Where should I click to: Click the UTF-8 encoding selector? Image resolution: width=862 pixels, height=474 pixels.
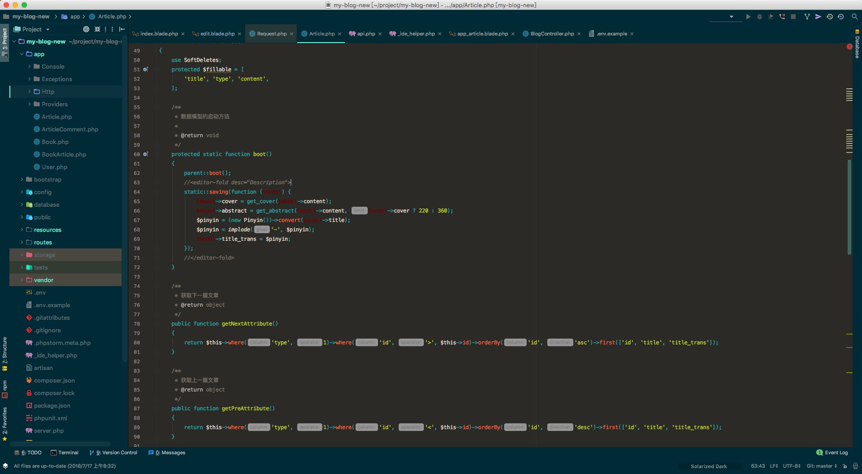tap(792, 466)
